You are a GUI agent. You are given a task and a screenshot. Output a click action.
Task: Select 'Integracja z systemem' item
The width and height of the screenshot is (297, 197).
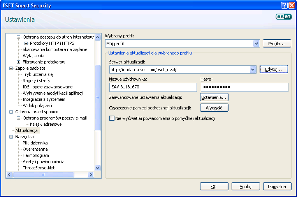(x=44, y=99)
